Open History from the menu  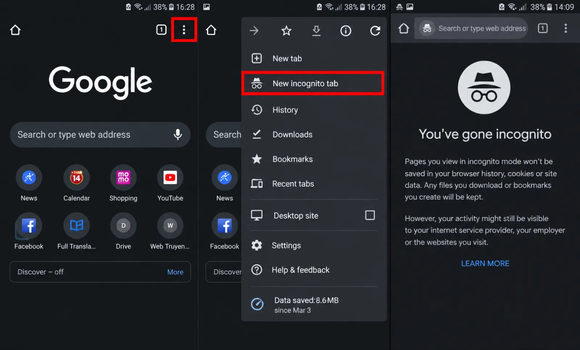(314, 110)
